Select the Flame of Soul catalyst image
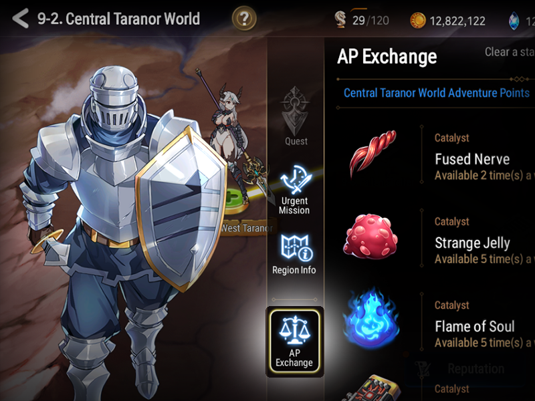The width and height of the screenshot is (535, 401). [371, 319]
